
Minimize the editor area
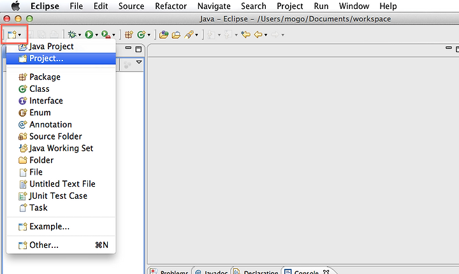pos(448,47)
